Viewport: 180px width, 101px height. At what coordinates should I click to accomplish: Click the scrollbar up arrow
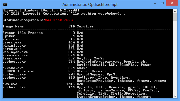(x=175, y=11)
